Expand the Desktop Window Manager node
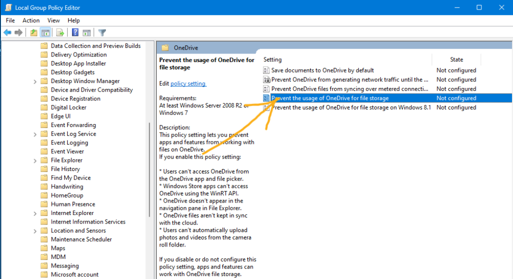Screen dimensions: 513x279 35,81
